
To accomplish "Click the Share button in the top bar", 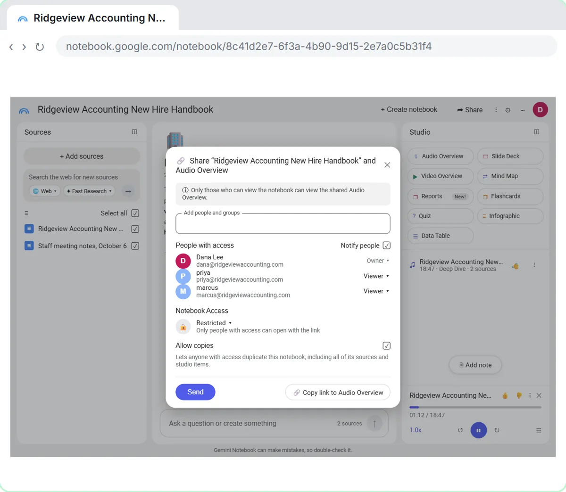I will [470, 110].
